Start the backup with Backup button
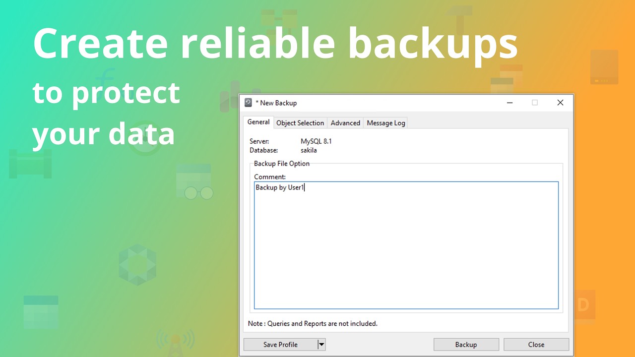Screen dimensions: 635x357 coord(466,345)
